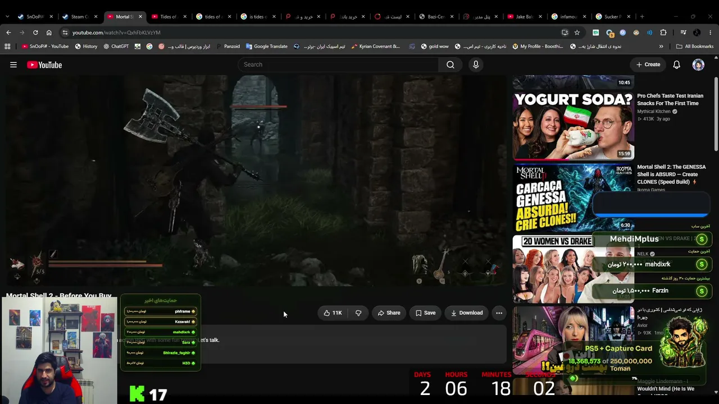
Task: Click the Mortal Shell 2 - Before You Buy title
Action: 59,296
